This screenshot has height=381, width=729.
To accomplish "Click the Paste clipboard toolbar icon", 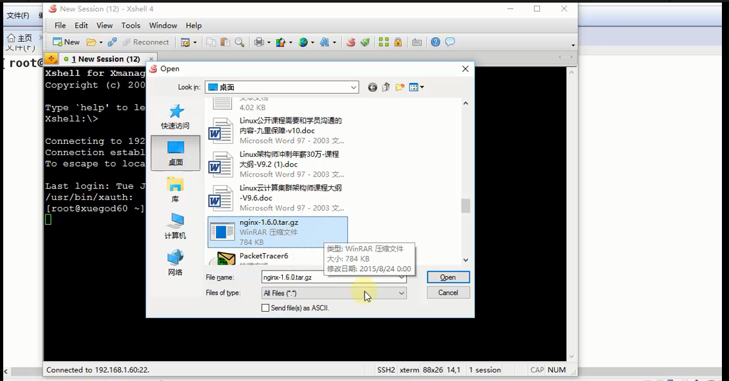I will (226, 42).
